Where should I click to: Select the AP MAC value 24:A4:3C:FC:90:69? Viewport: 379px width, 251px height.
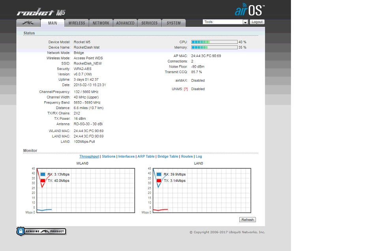pos(206,56)
